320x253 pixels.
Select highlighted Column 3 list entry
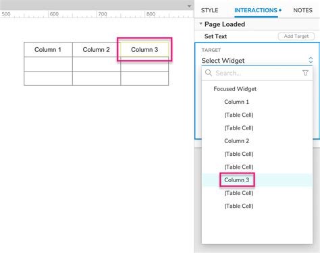click(237, 180)
